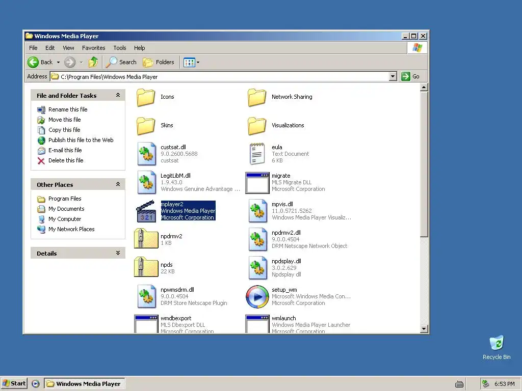Go to Program Files in Other Places
Image resolution: width=522 pixels, height=391 pixels.
tap(65, 199)
